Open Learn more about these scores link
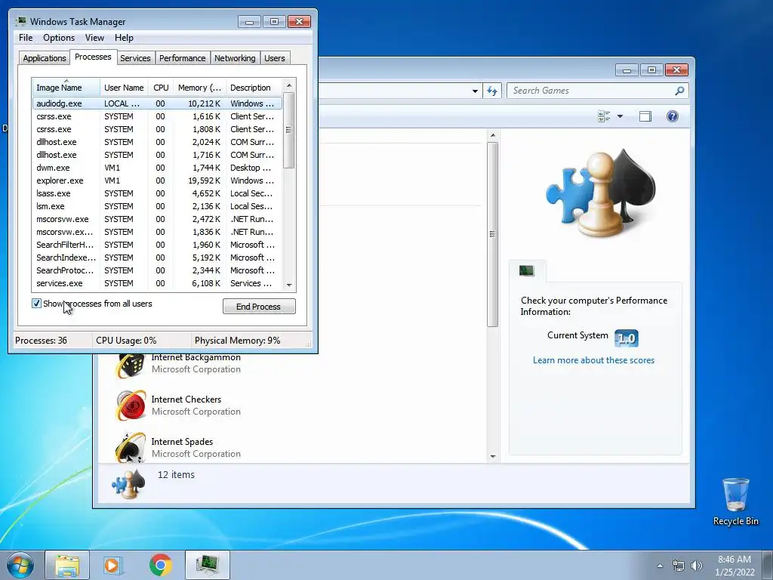 click(593, 360)
